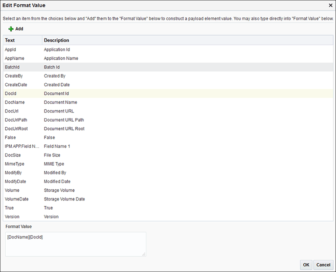The height and width of the screenshot is (272, 336).
Task: Sort by the Description column header
Action: pyautogui.click(x=187, y=40)
